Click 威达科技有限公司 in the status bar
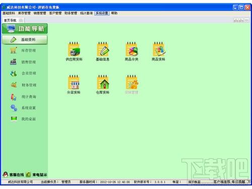The image size is (252, 189). pyautogui.click(x=20, y=182)
